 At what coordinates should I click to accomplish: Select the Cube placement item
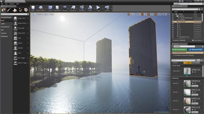(21, 38)
